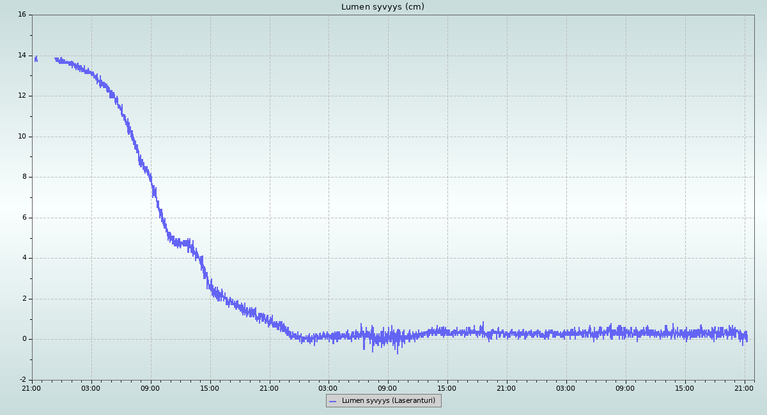The image size is (767, 415).
Task: Click the y-axis tick label 12
Action: (x=22, y=96)
